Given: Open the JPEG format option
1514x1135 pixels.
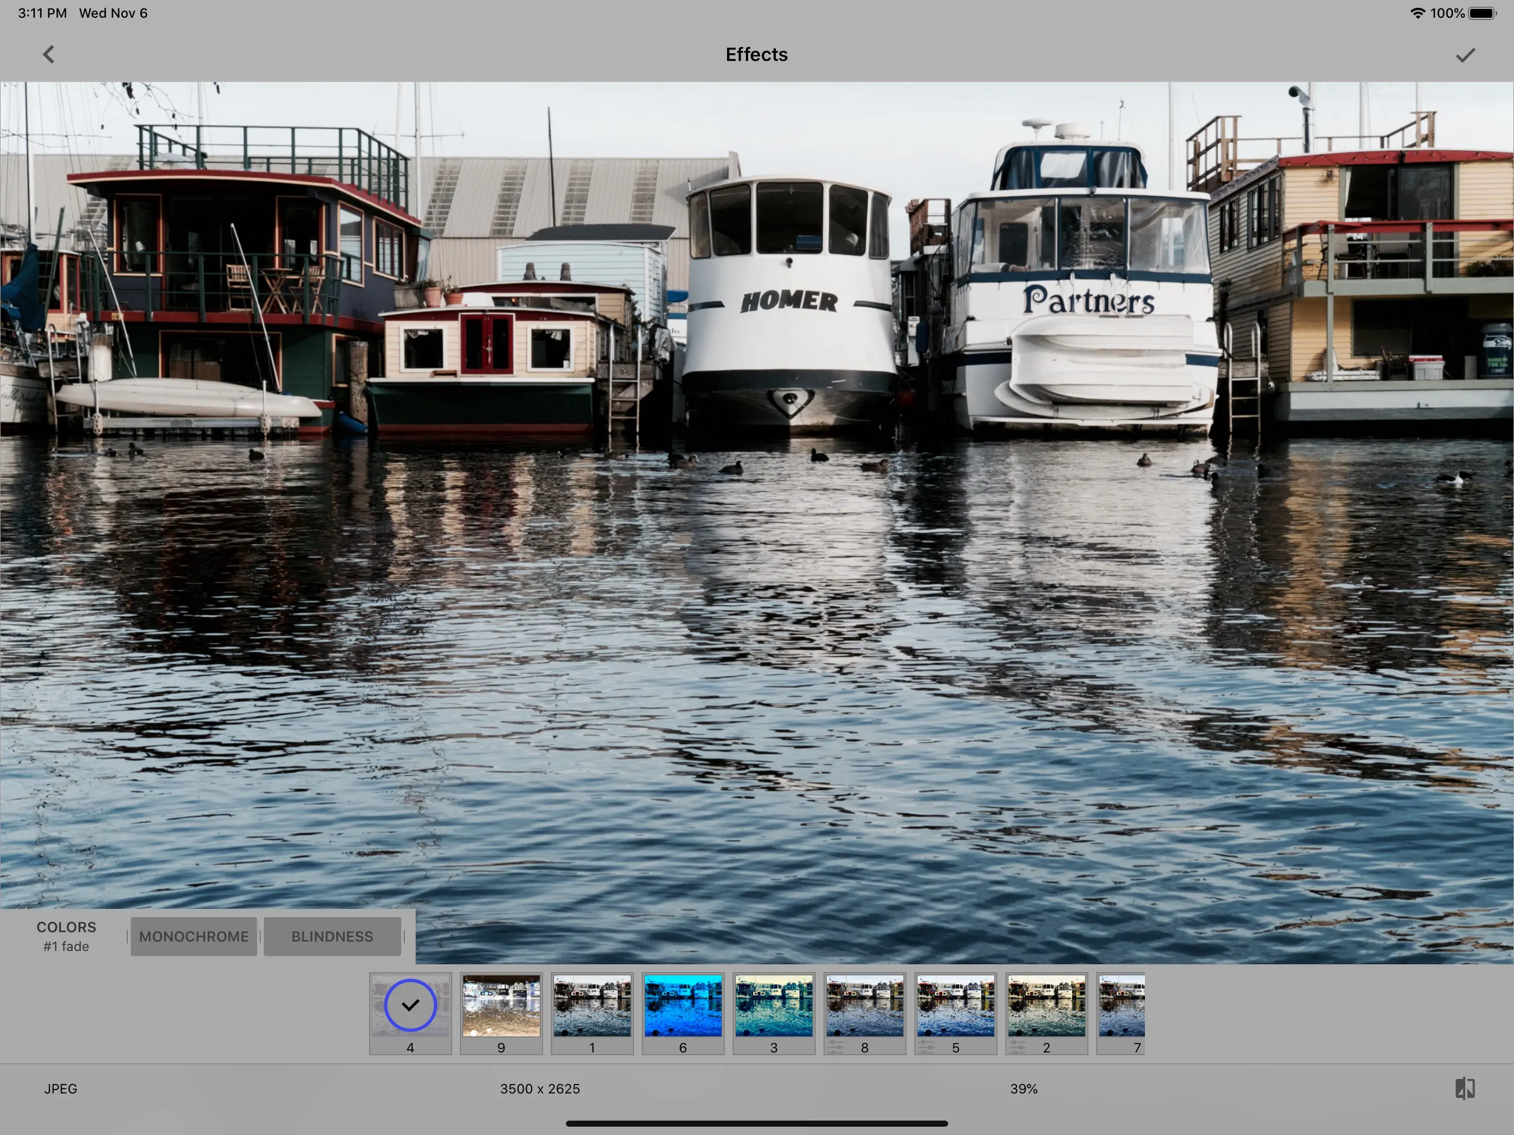Looking at the screenshot, I should [60, 1088].
